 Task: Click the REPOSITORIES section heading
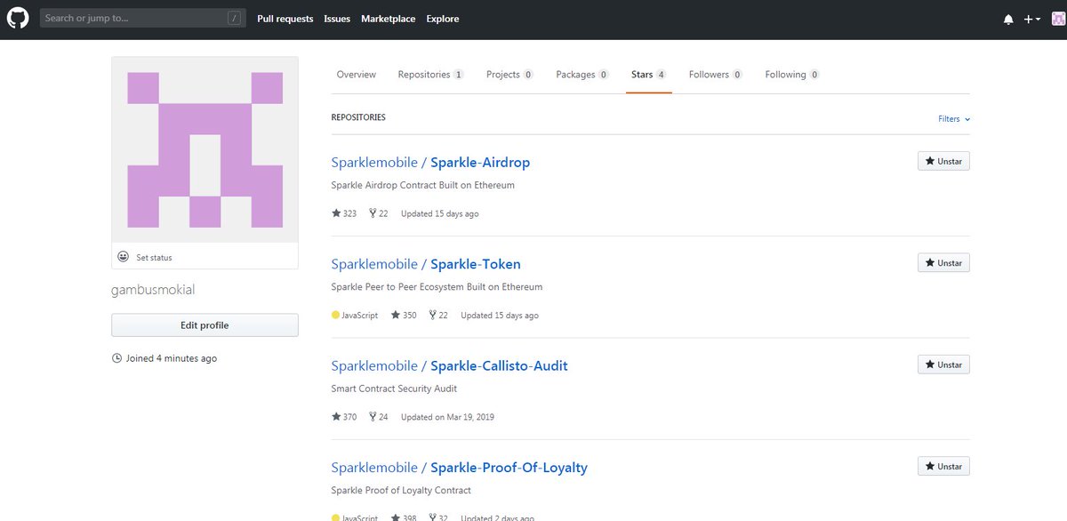(x=358, y=117)
